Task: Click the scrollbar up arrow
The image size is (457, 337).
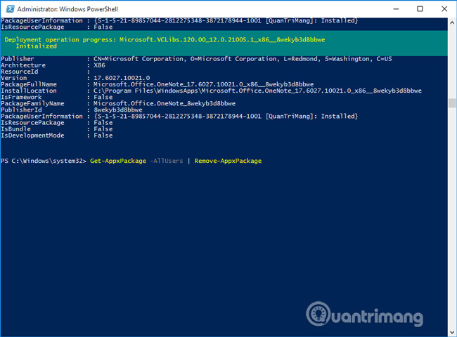Action: [452, 22]
